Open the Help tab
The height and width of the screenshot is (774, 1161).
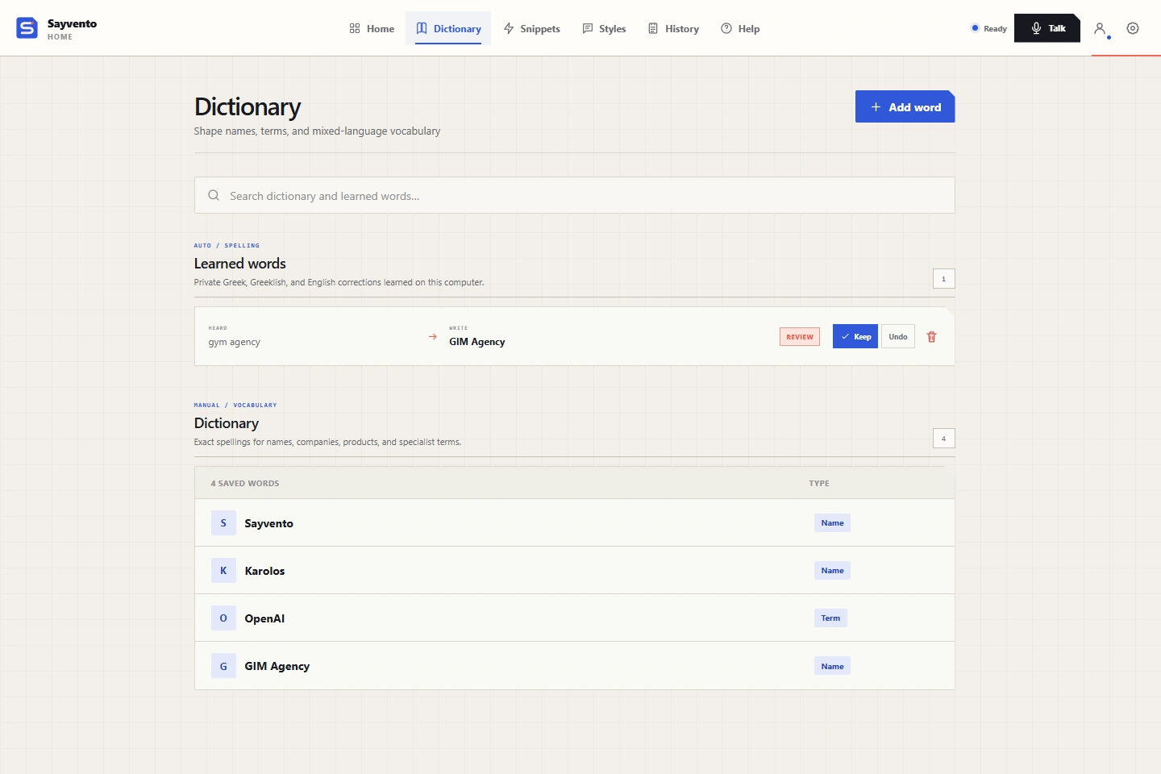tap(740, 28)
